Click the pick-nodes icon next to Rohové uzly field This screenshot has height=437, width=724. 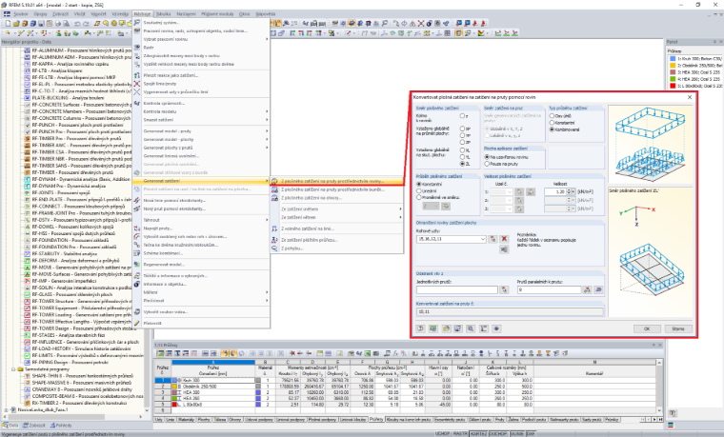click(493, 239)
